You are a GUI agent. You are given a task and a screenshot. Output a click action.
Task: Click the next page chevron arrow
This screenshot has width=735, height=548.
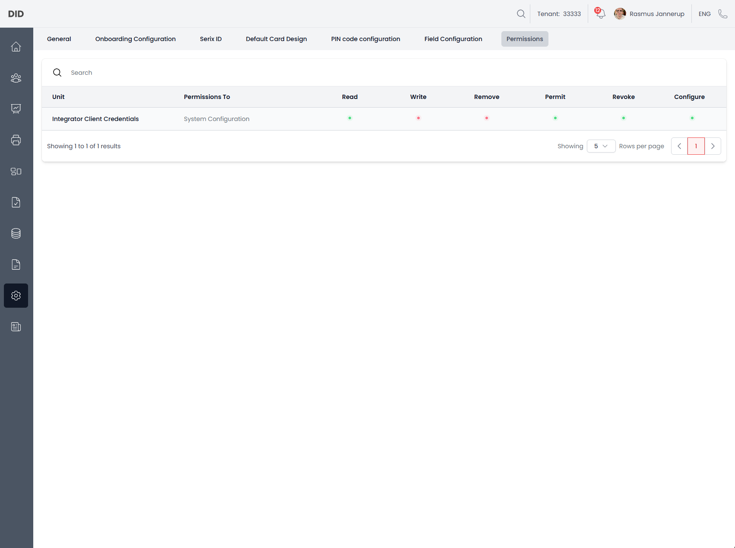point(713,146)
